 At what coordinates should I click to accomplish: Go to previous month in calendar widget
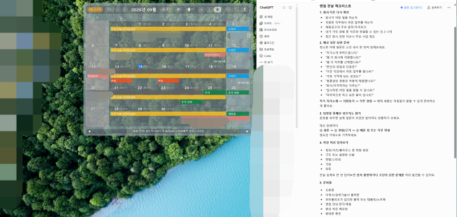pos(118,10)
